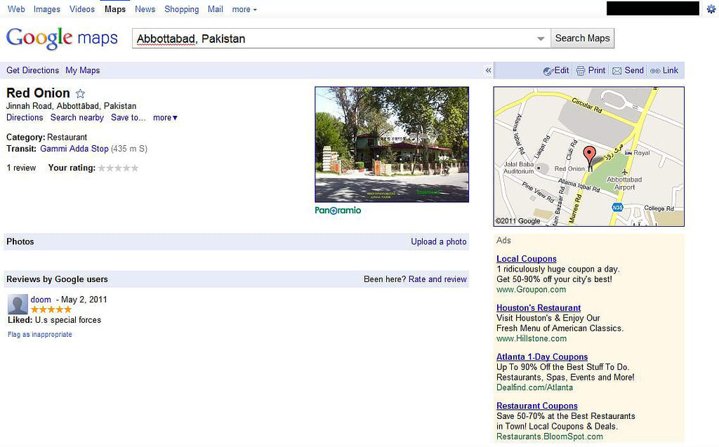Click the doom review's five orange stars

tap(51, 310)
